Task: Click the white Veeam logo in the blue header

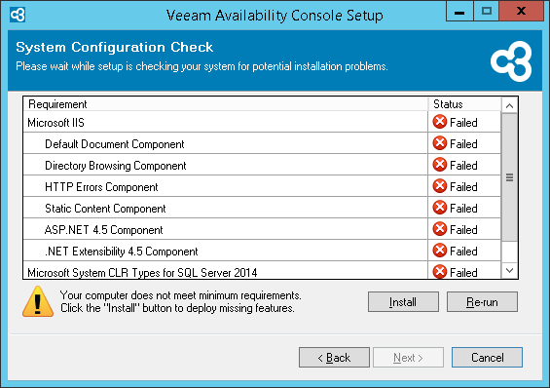Action: 511,61
